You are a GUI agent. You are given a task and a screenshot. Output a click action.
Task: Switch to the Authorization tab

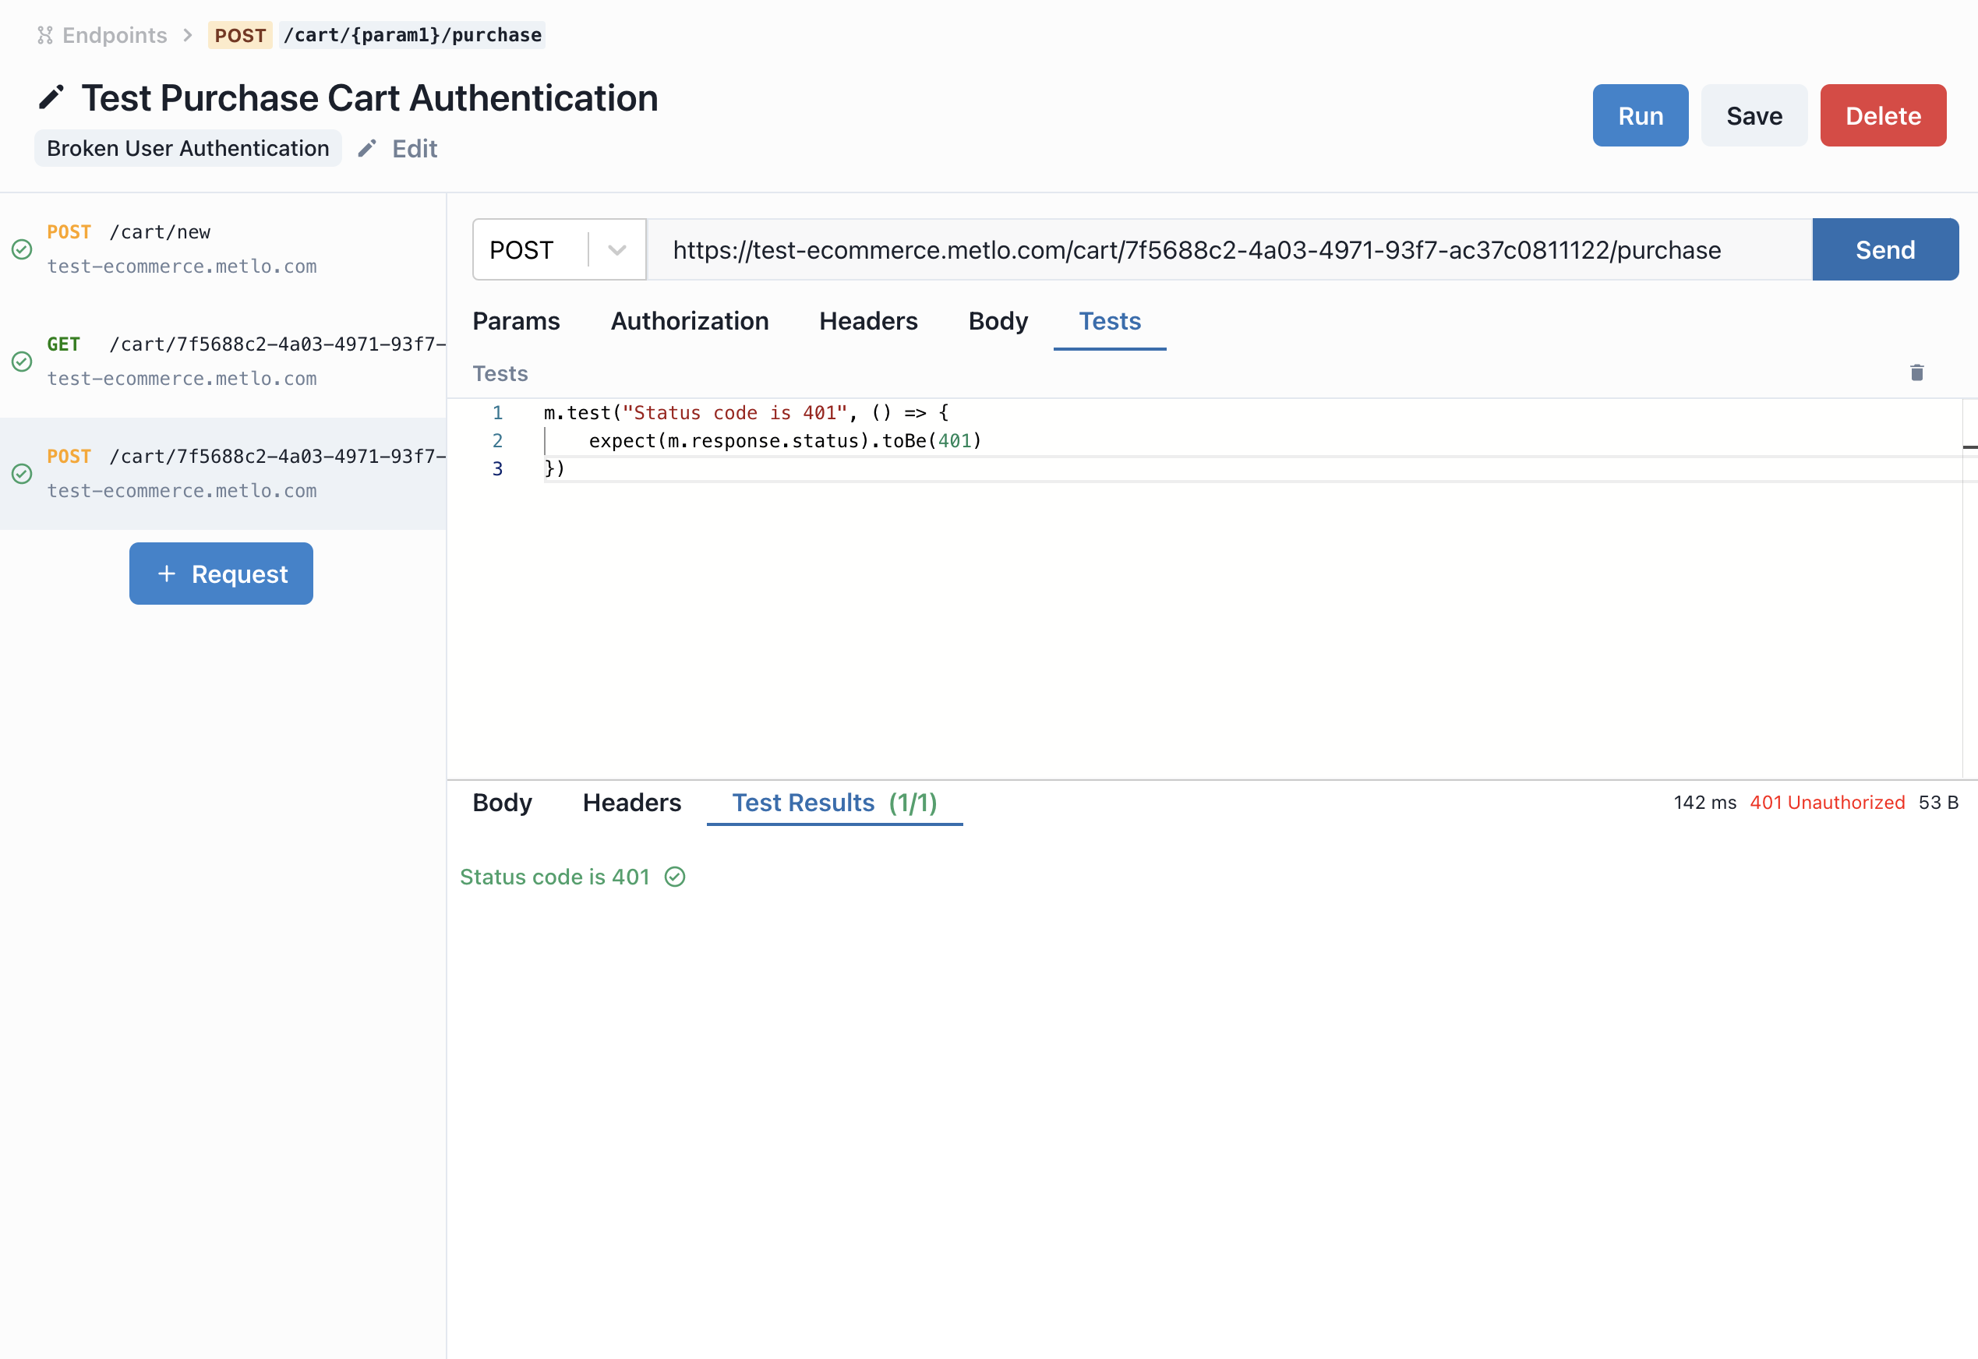[x=689, y=321]
